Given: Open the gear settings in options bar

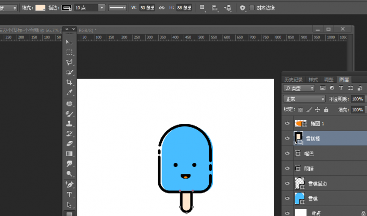Looking at the screenshot, I should click(x=243, y=8).
